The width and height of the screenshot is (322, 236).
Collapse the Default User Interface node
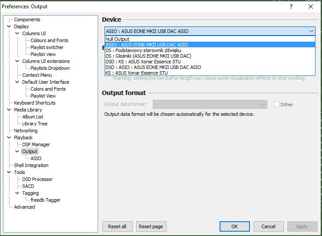tap(17, 82)
